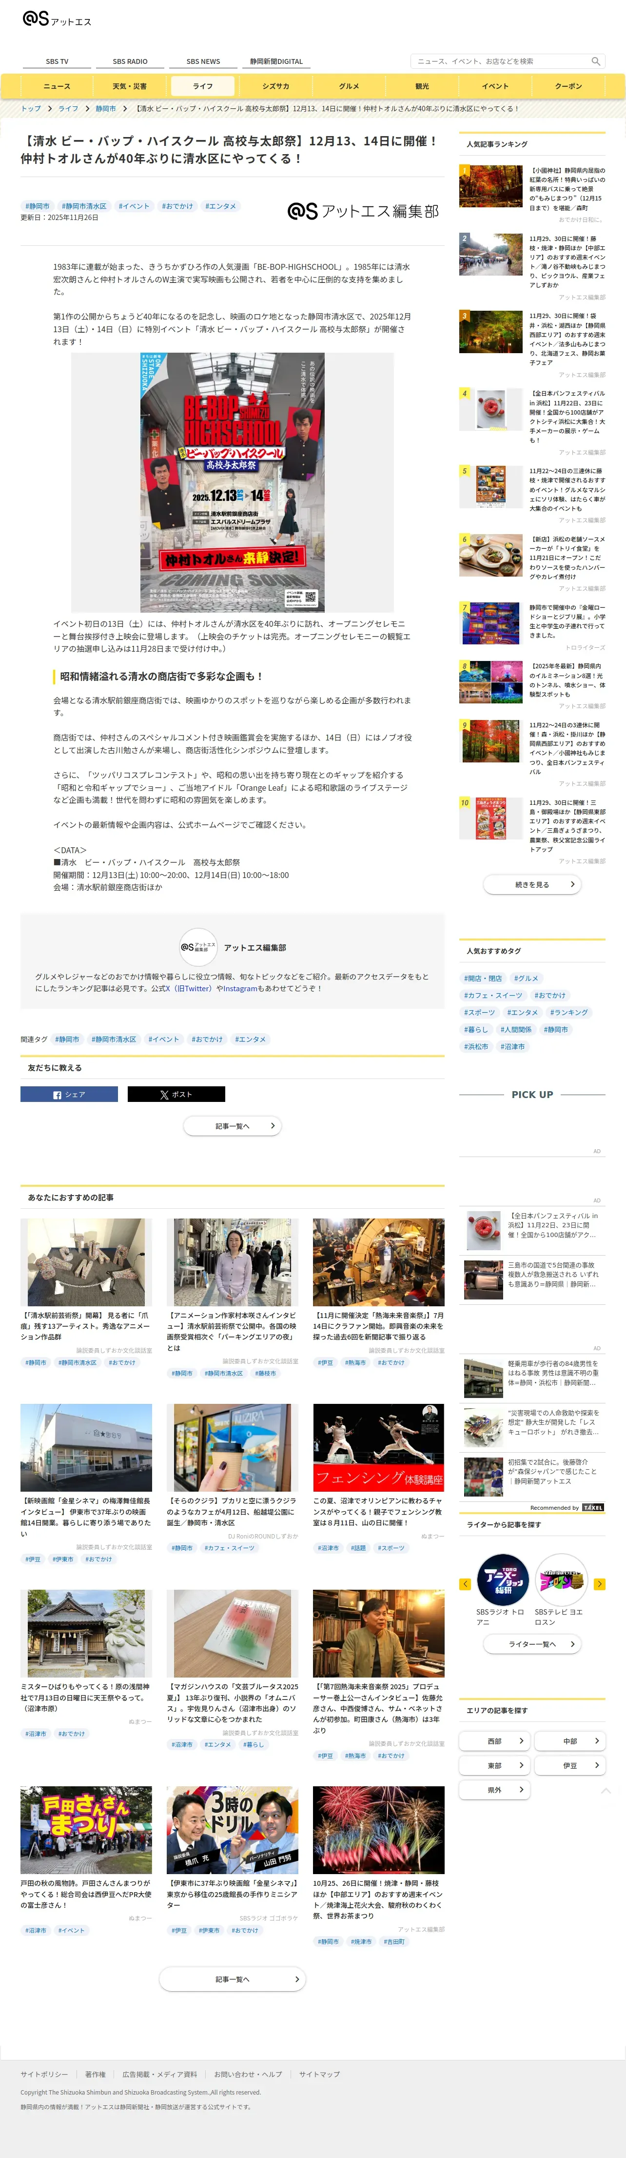
Task: Select the 西部 area button
Action: click(x=494, y=1741)
